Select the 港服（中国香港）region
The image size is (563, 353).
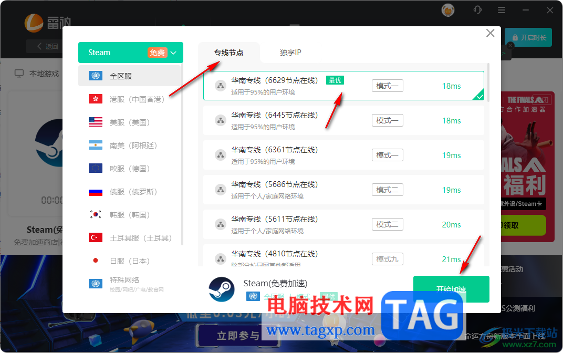coord(129,99)
